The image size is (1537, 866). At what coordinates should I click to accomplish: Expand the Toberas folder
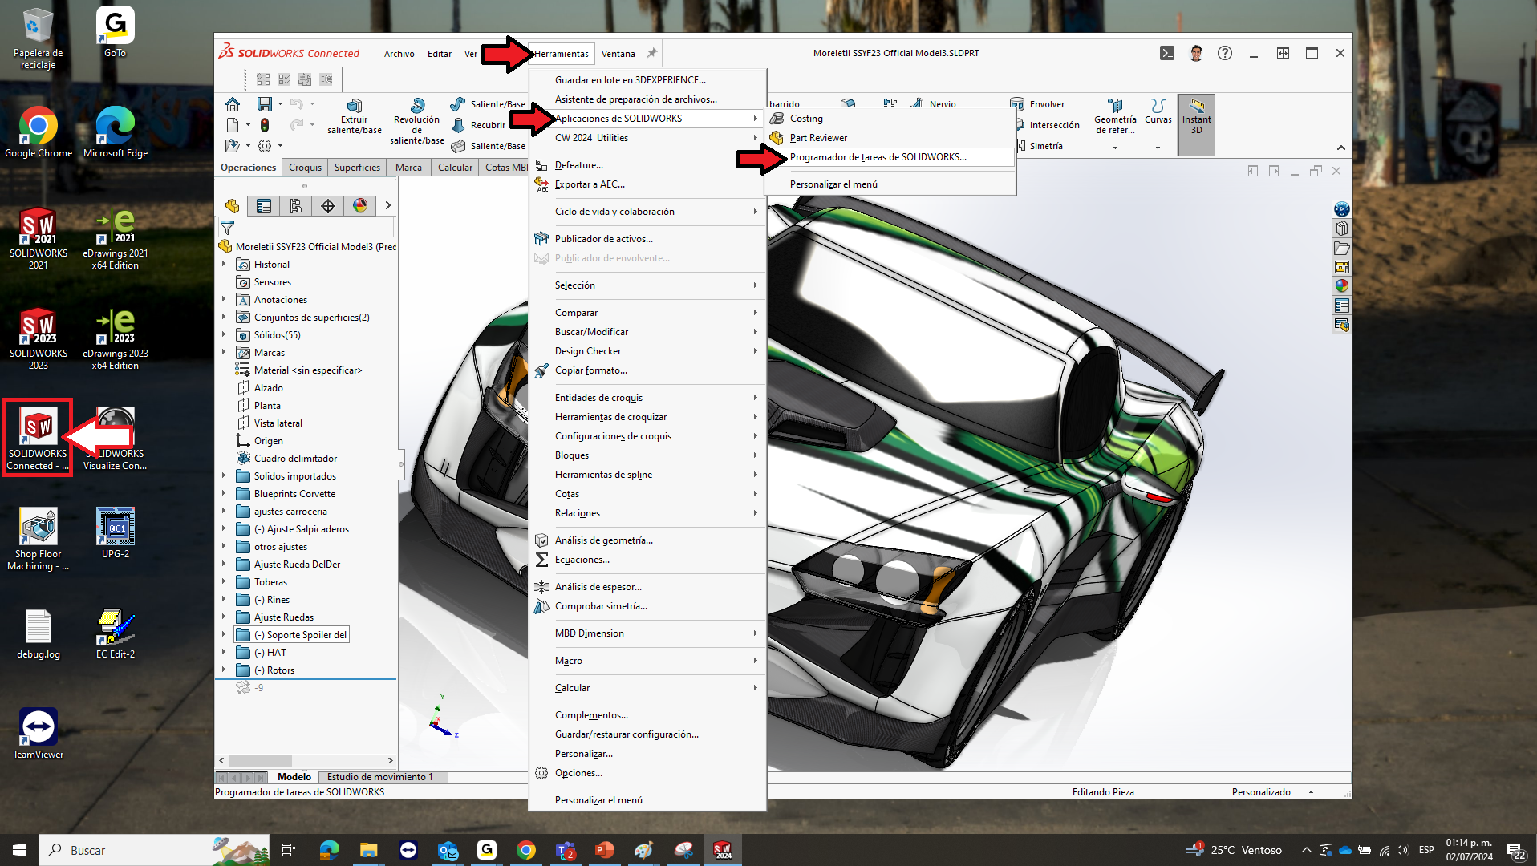pos(224,582)
